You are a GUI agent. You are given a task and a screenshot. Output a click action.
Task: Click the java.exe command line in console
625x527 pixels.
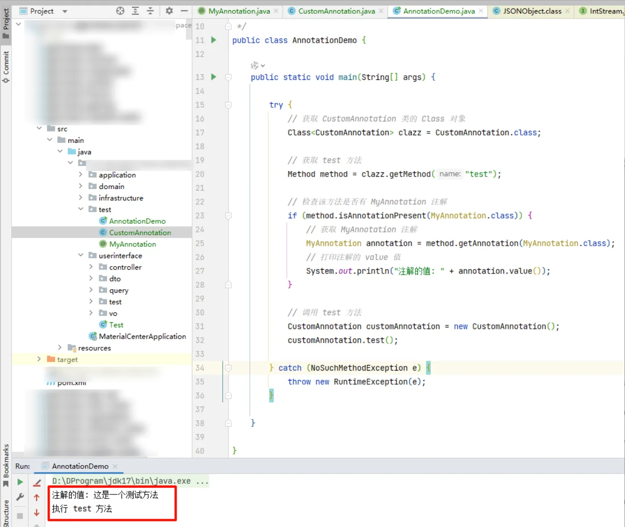[130, 481]
